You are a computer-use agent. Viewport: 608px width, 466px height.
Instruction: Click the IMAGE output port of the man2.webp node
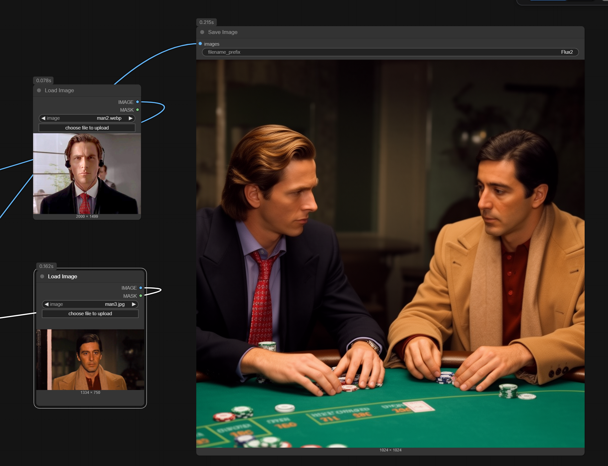[137, 102]
